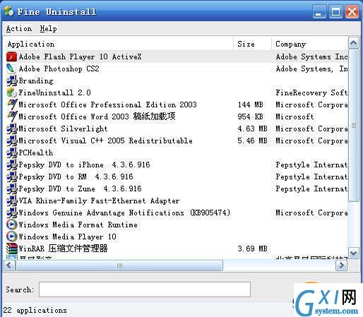Open the Action menu
The width and height of the screenshot is (363, 317).
point(19,29)
